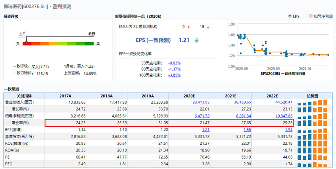Open 2021E net profit forecast 8,261.34
Image resolution: width=336 pixels, height=169 pixels.
[244, 116]
